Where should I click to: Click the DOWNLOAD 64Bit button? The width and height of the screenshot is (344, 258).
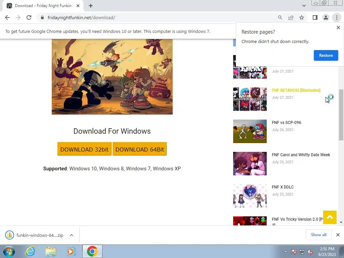point(139,149)
